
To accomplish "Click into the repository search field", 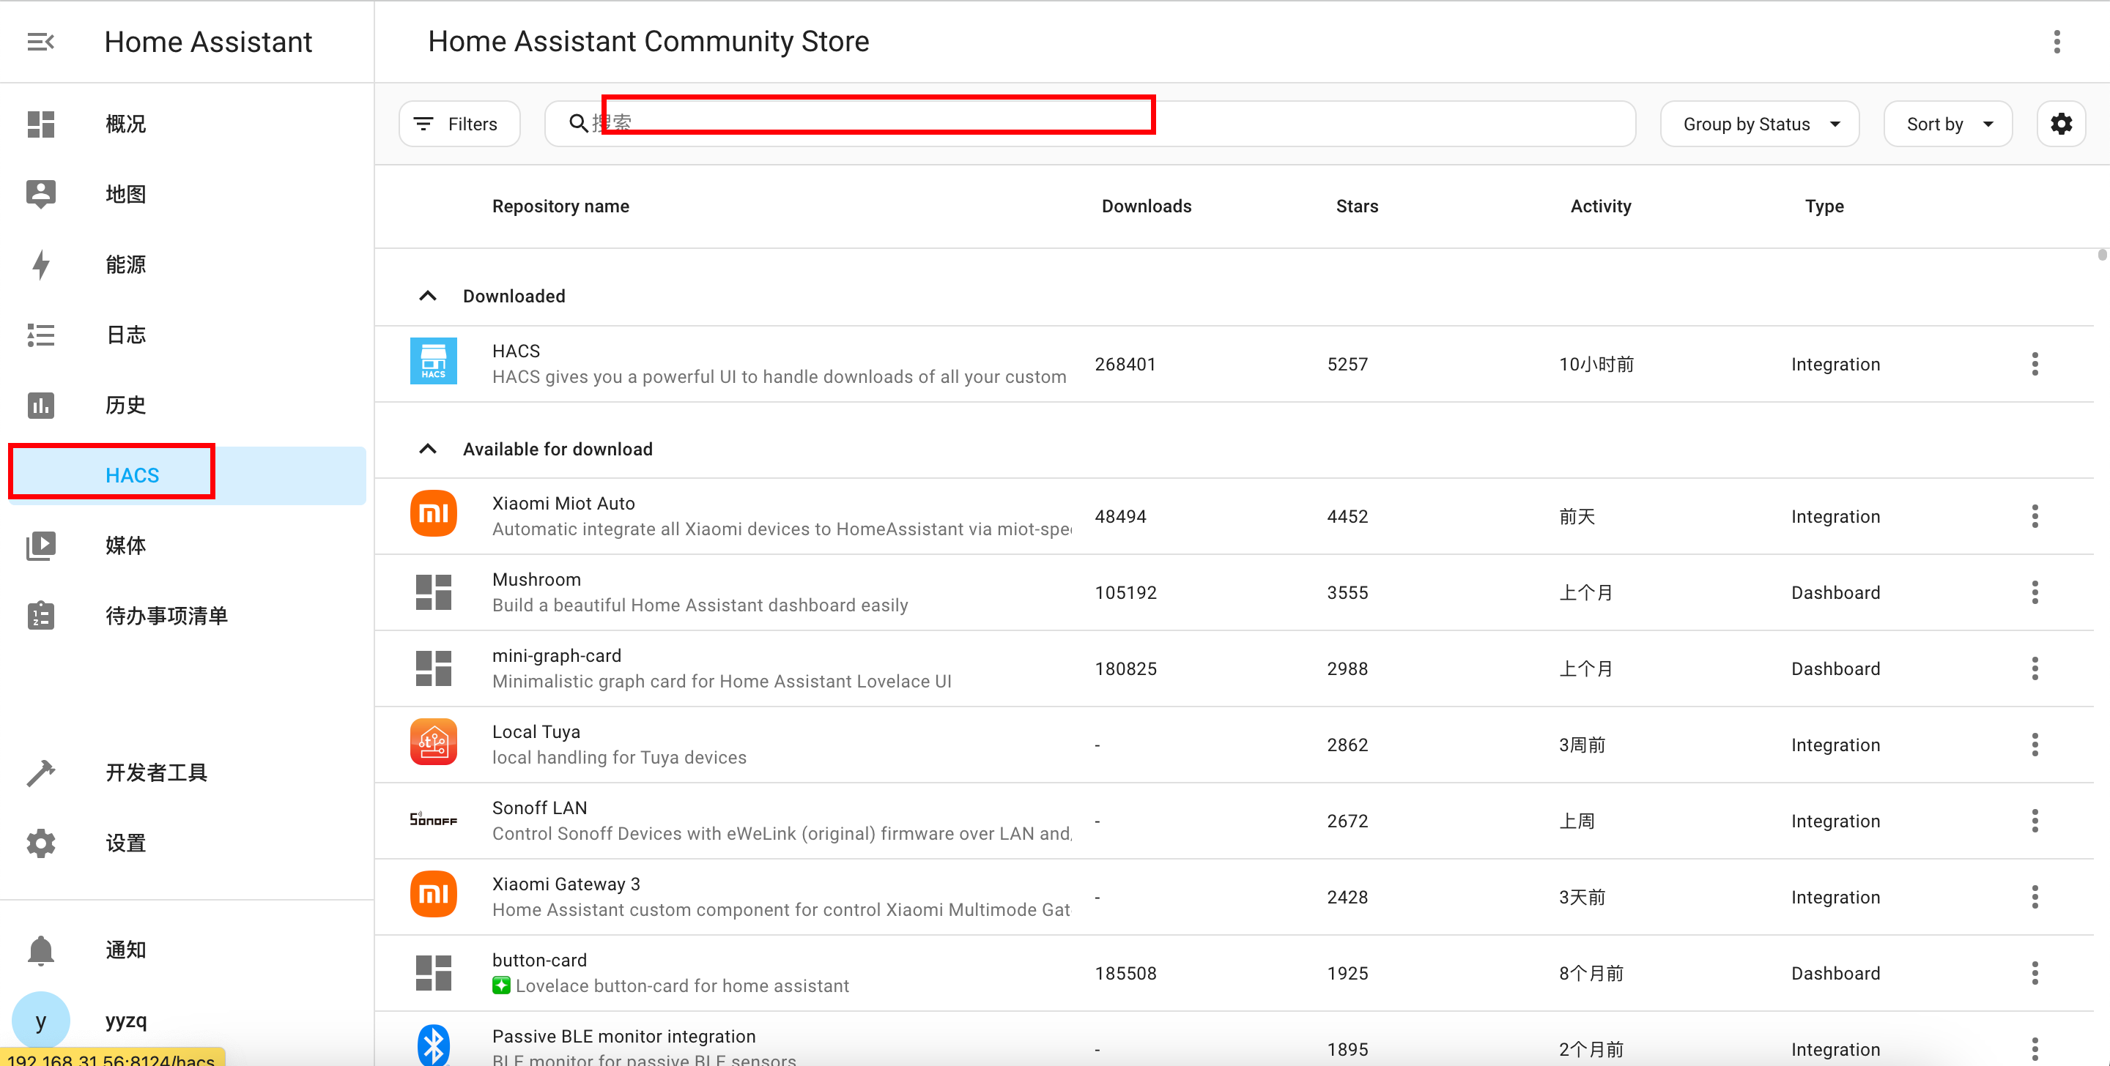I will tap(1090, 124).
